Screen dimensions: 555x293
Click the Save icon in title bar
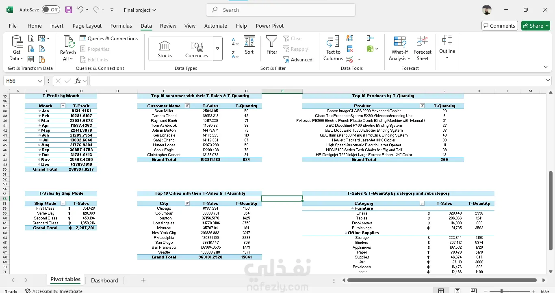(x=69, y=10)
